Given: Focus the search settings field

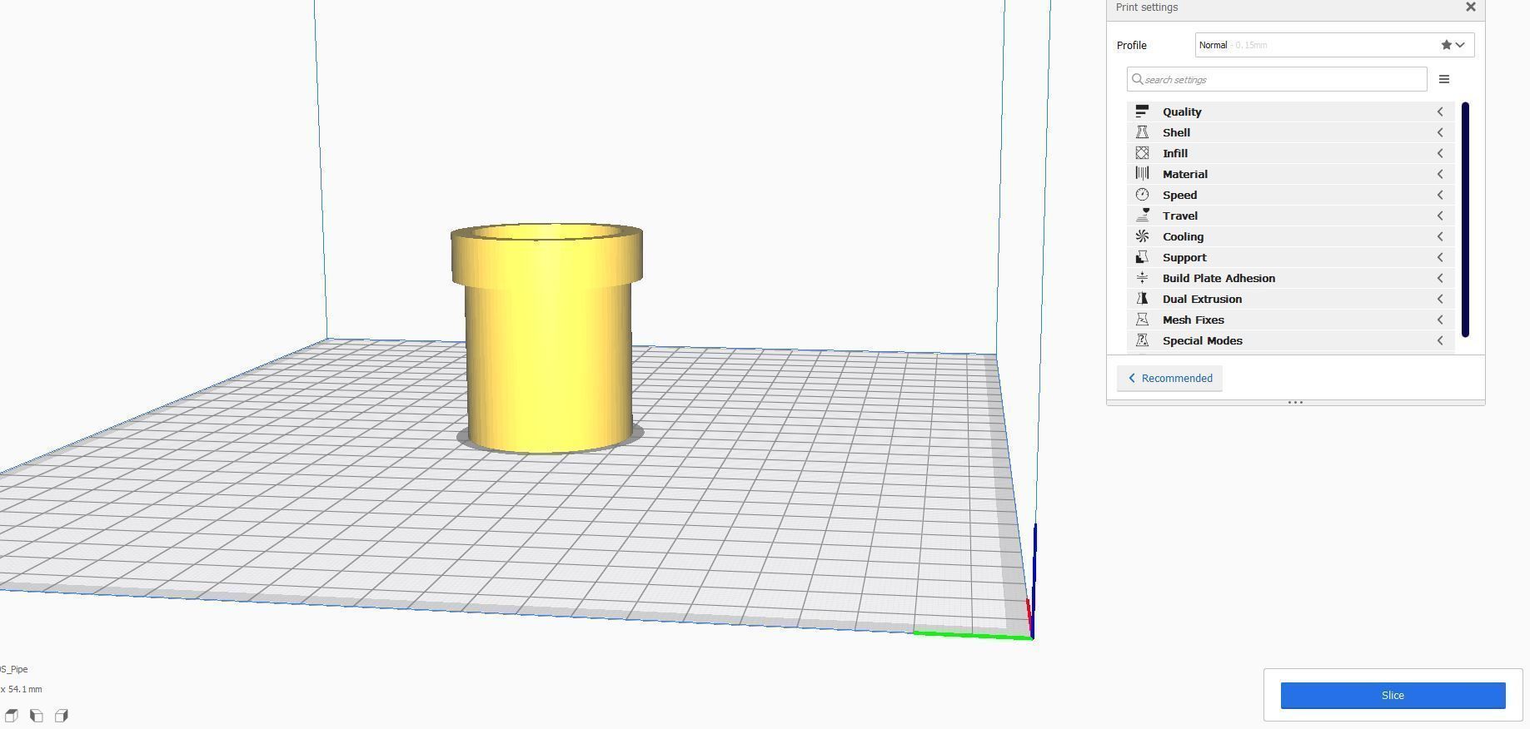Looking at the screenshot, I should pyautogui.click(x=1277, y=79).
